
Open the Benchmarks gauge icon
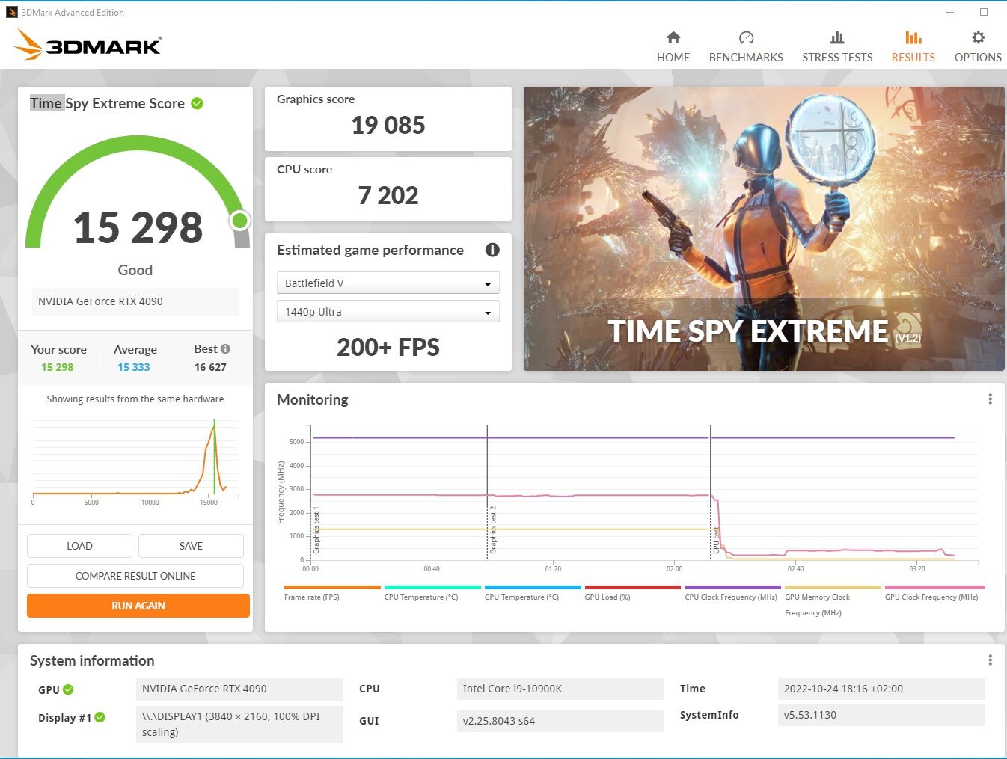(x=746, y=37)
